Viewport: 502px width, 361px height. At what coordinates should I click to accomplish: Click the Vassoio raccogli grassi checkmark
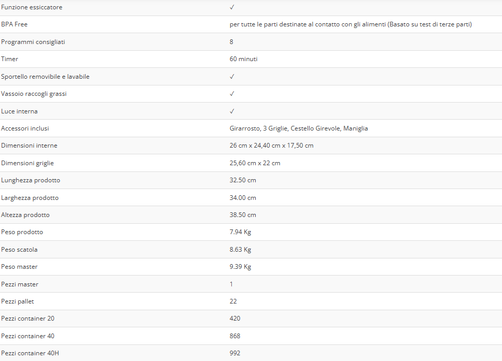232,94
